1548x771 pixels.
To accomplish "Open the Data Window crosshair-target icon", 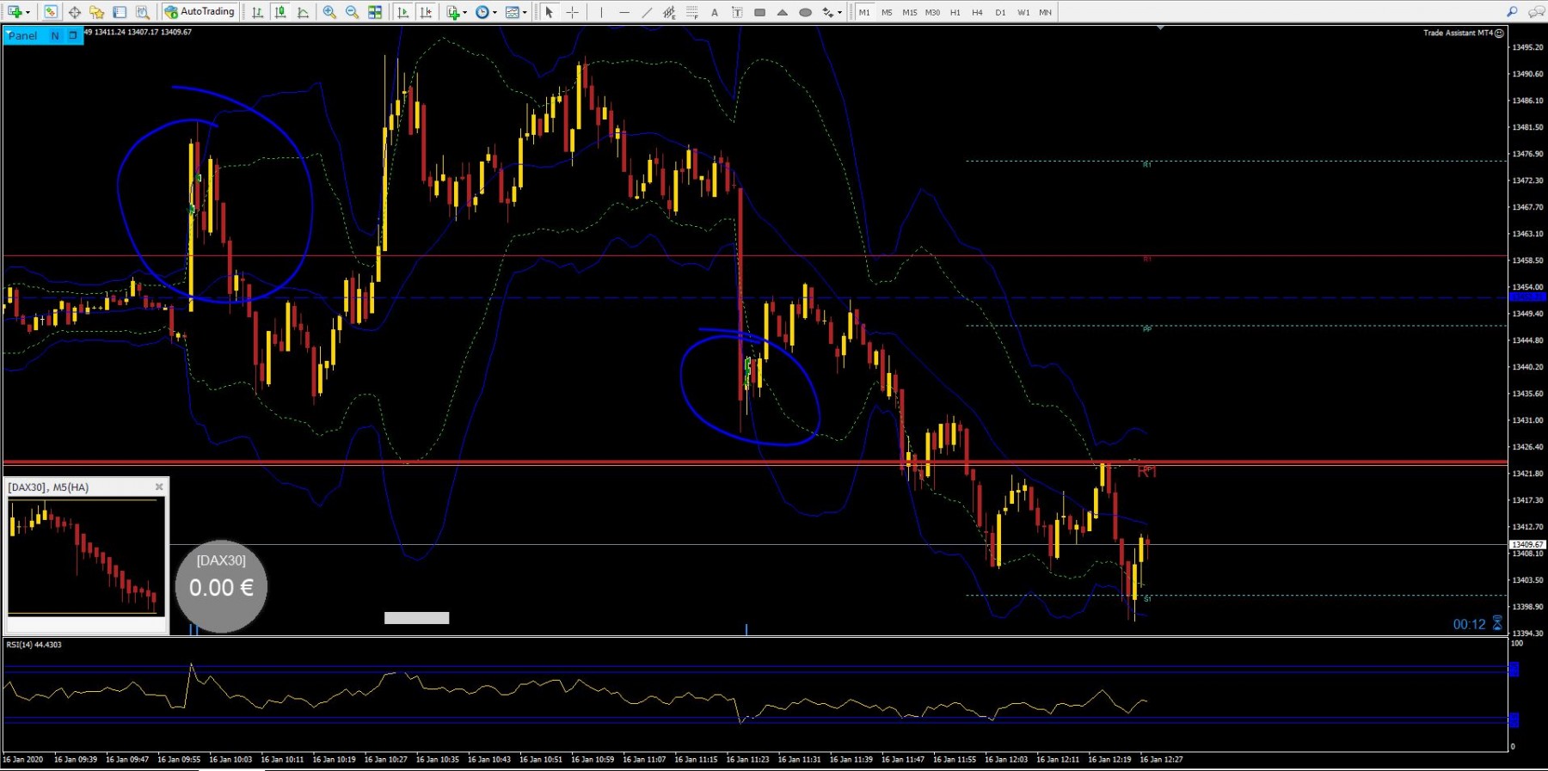I will [75, 12].
